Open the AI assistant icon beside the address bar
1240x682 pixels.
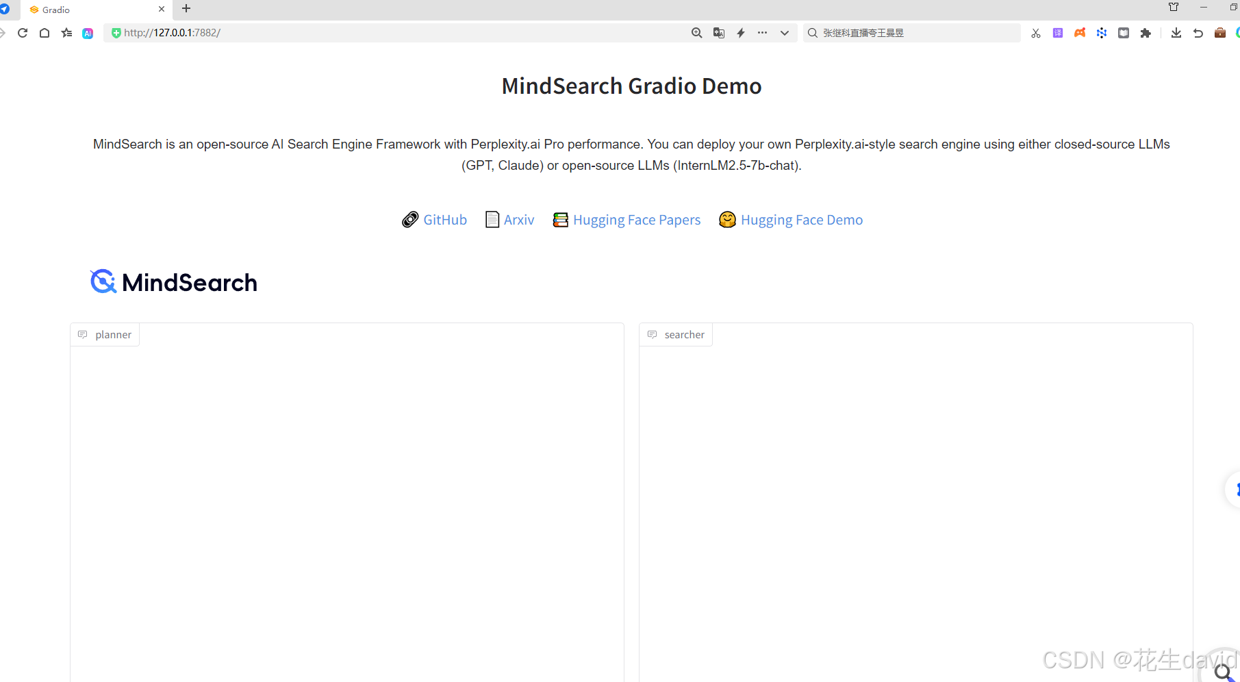click(x=88, y=33)
